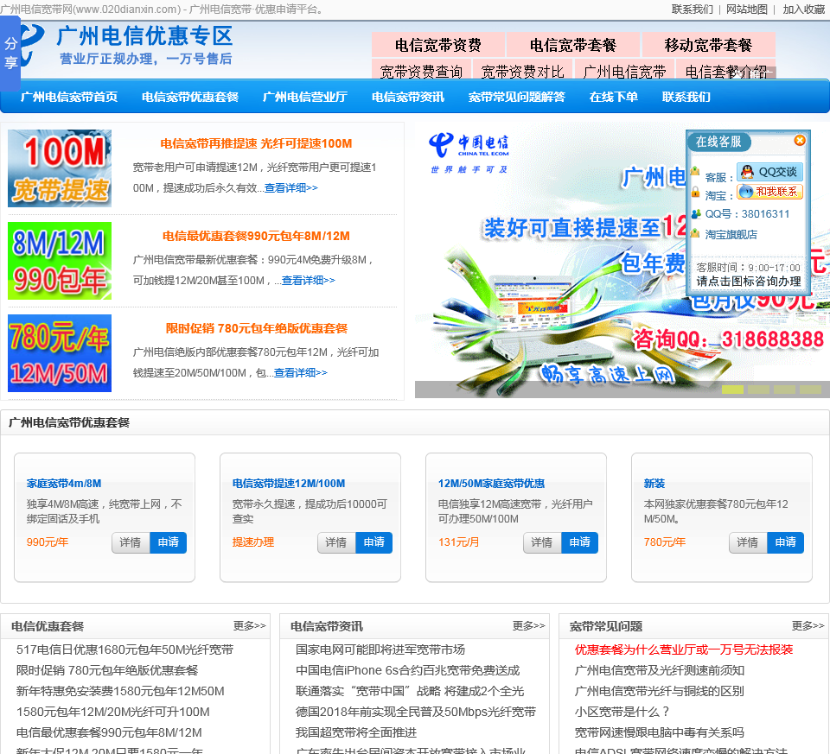
Task: Open news 中国电信iPhone 6s合约百兆宽带免费送成
Action: point(407,670)
